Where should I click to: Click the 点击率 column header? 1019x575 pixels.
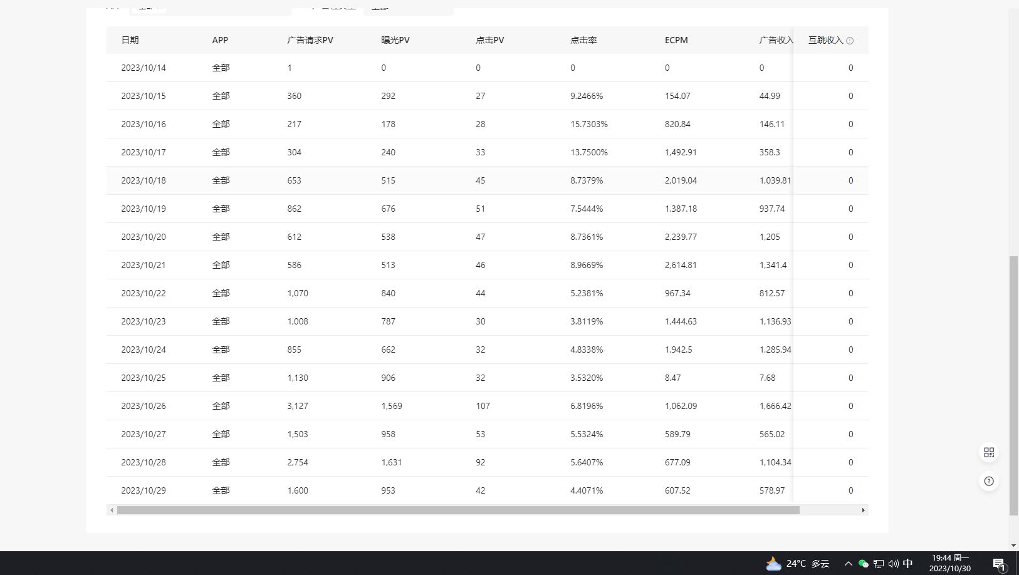583,40
